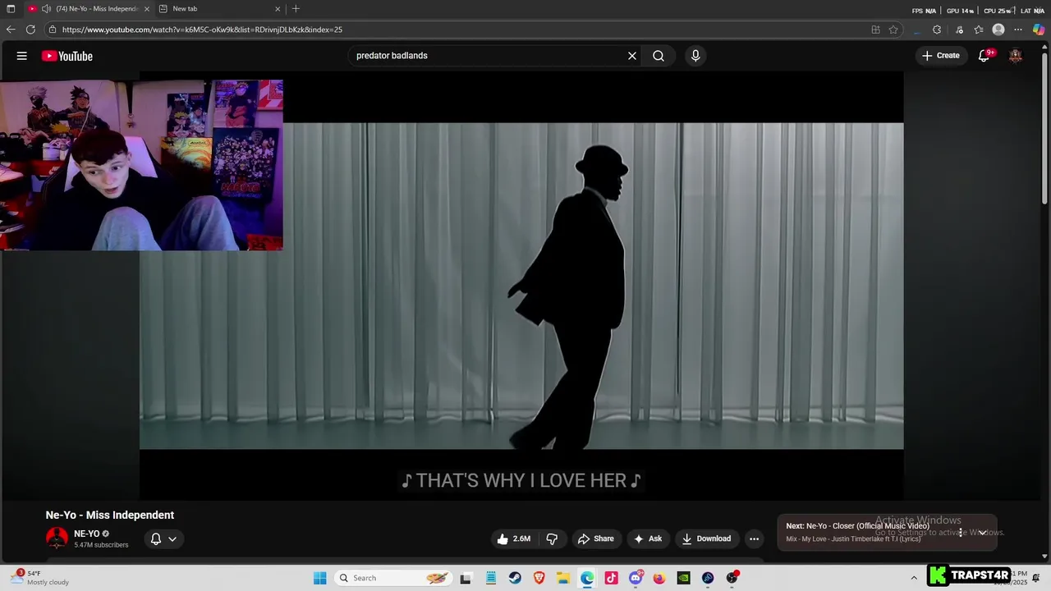This screenshot has width=1051, height=591.
Task: Open the split screen address bar icon
Action: (875, 30)
